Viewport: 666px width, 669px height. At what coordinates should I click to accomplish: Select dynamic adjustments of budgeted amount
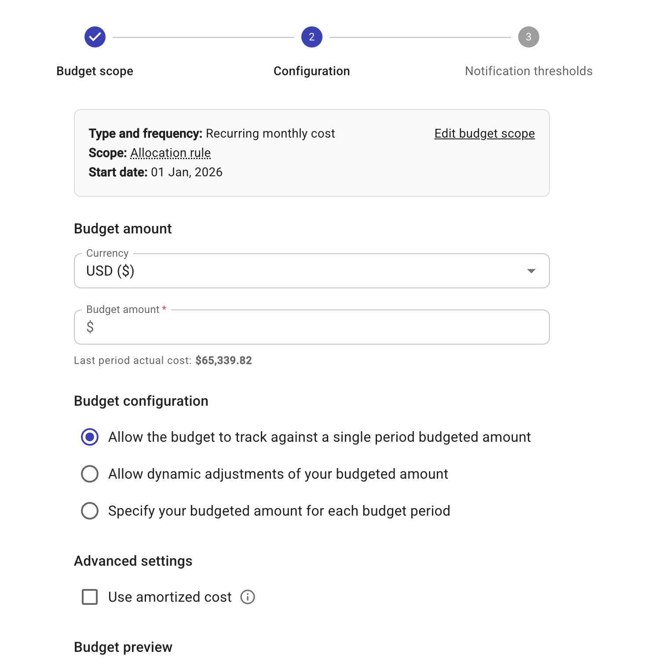(x=90, y=474)
